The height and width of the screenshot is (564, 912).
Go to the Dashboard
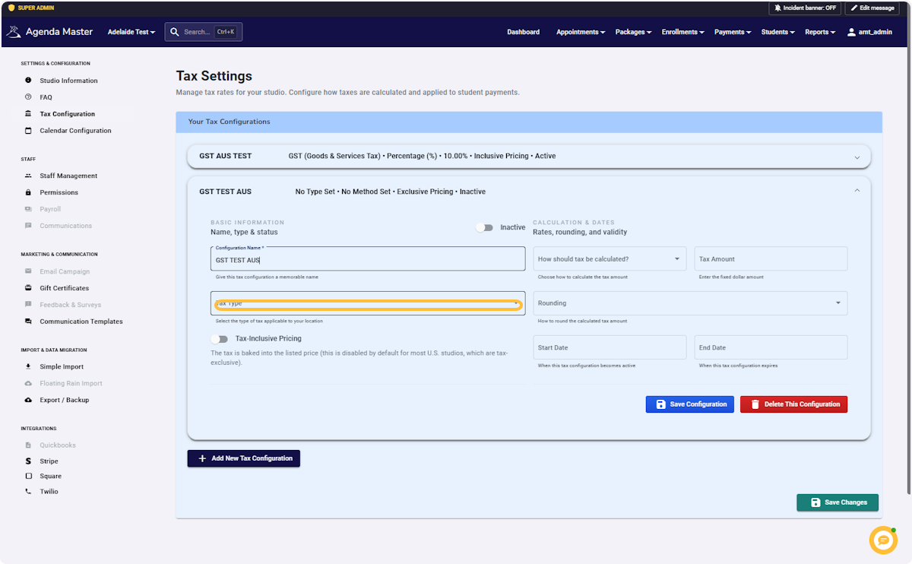click(524, 32)
